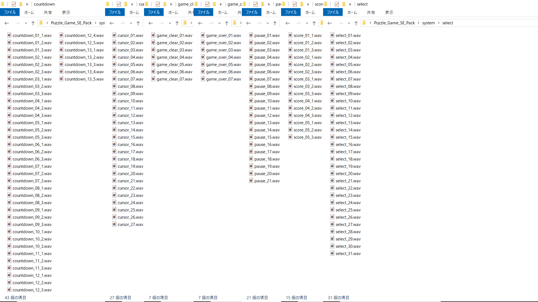538x302 pixels.
Task: Go back in the countdown window
Action: (7, 23)
